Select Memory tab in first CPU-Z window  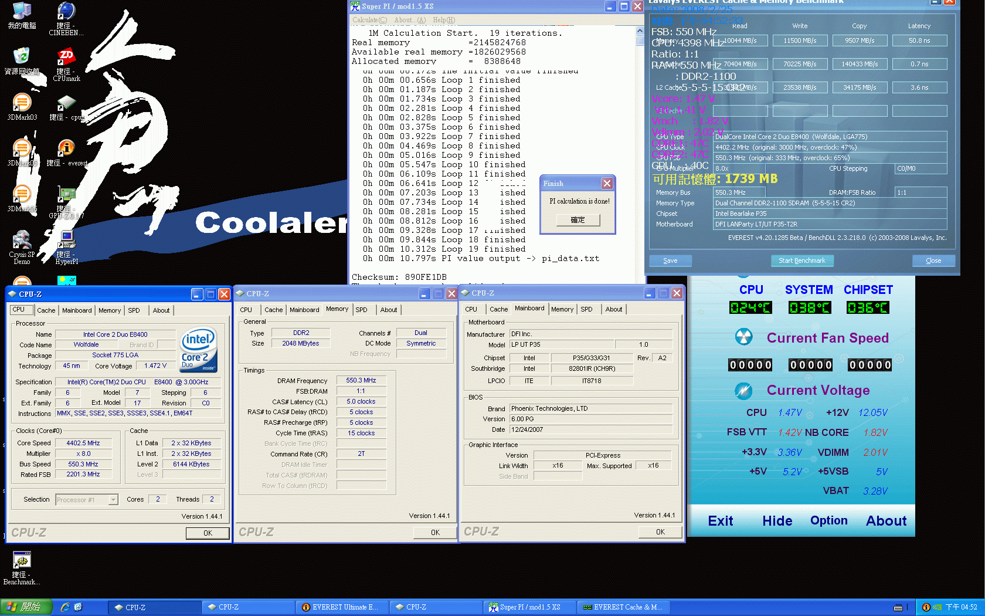(x=110, y=310)
